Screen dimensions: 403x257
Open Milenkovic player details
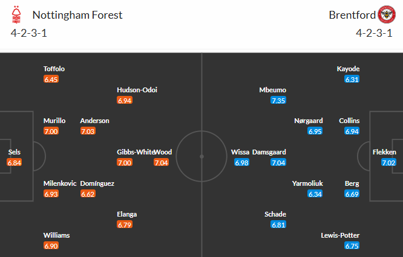(x=60, y=183)
